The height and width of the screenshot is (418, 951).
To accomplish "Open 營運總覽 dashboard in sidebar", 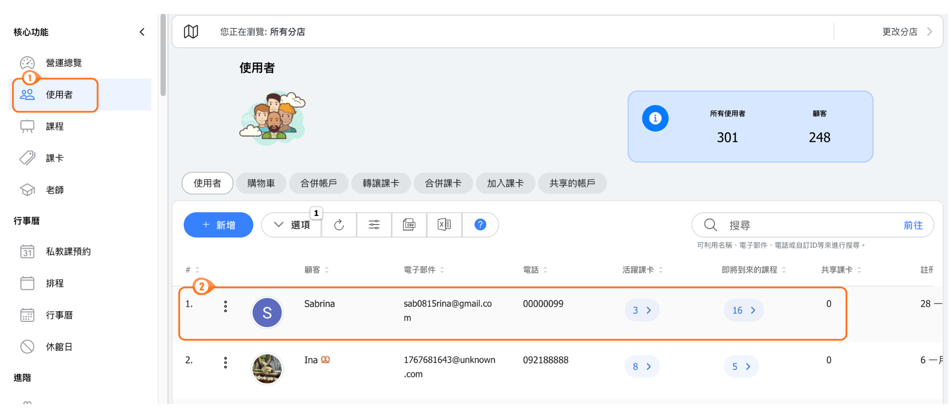I will 64,63.
